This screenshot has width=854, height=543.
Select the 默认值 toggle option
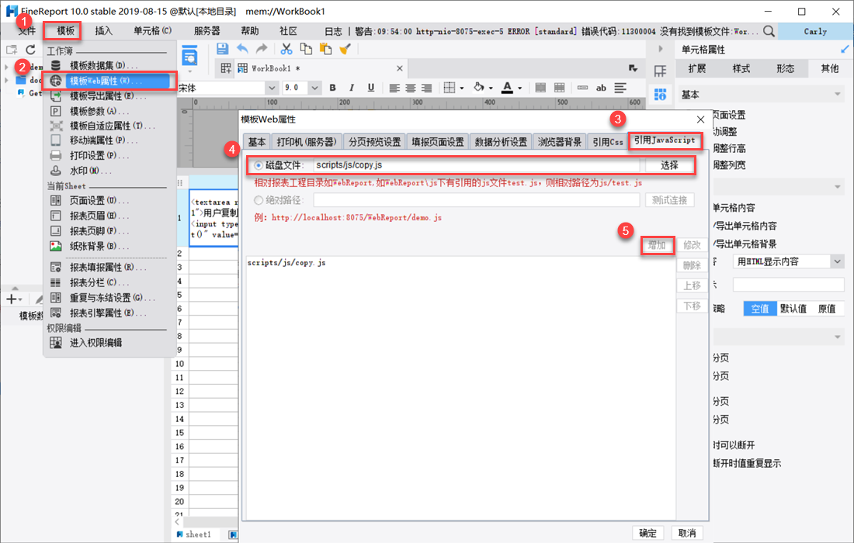pos(793,309)
